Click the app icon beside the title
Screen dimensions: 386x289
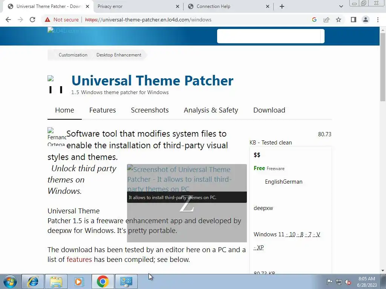55,84
